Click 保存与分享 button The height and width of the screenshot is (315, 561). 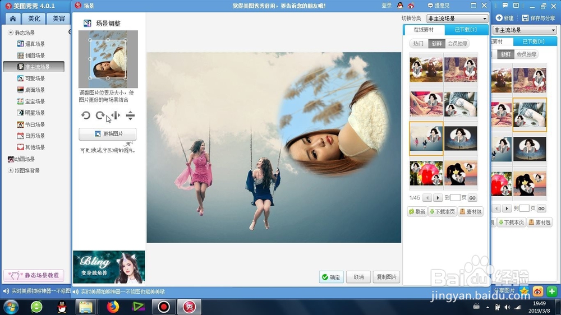click(539, 18)
